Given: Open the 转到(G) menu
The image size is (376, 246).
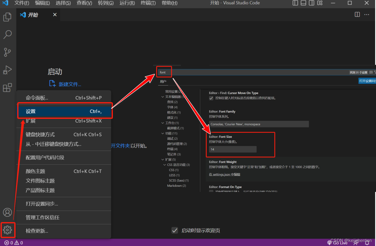Looking at the screenshot, I should click(106, 3).
